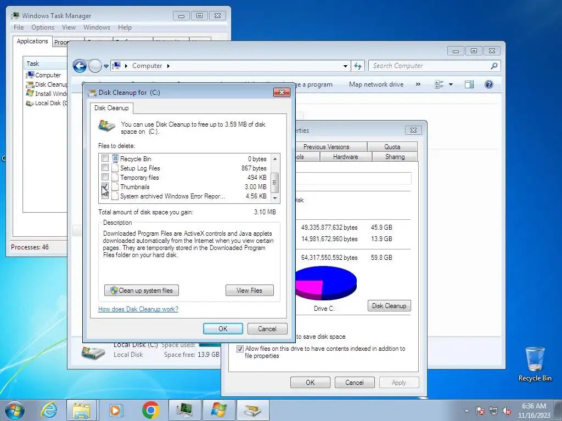Image resolution: width=562 pixels, height=421 pixels.
Task: Click Cancel in Properties window
Action: coord(355,382)
